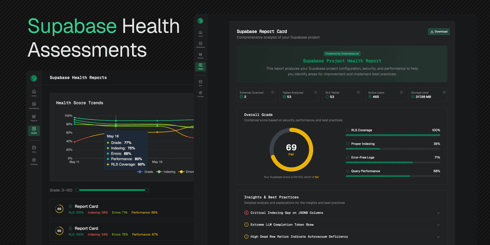Select the highlighted Health tab in the Health Reports sidebar

pyautogui.click(x=34, y=131)
